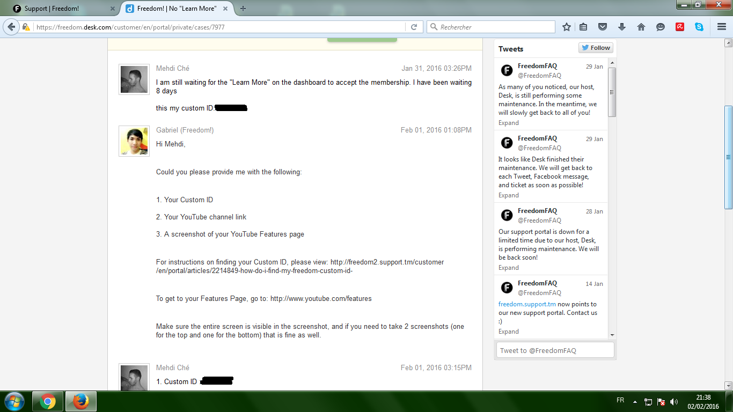Open the freedom.support.tm link in tweet
733x412 pixels.
tap(527, 304)
